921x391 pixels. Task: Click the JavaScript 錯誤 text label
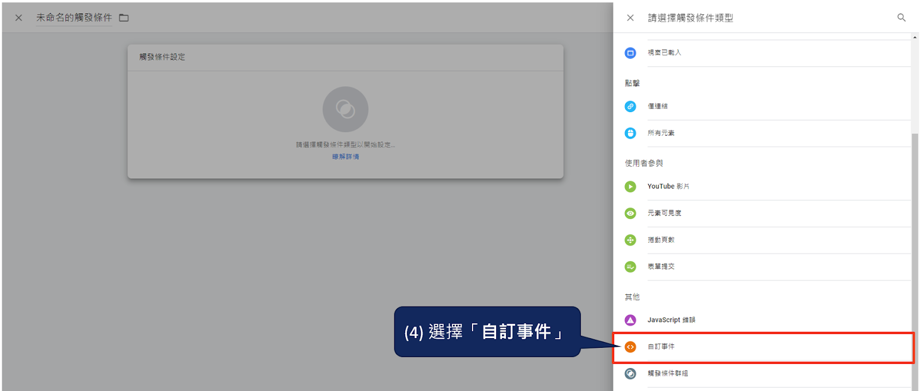coord(671,320)
